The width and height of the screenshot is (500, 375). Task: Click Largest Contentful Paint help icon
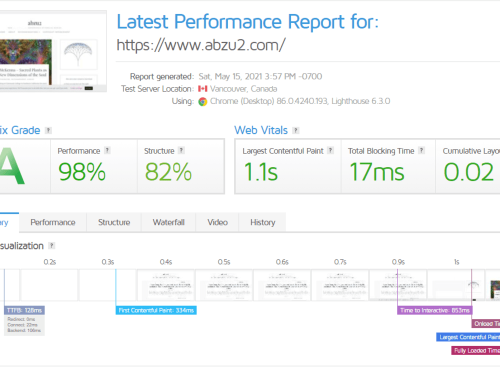pos(330,150)
